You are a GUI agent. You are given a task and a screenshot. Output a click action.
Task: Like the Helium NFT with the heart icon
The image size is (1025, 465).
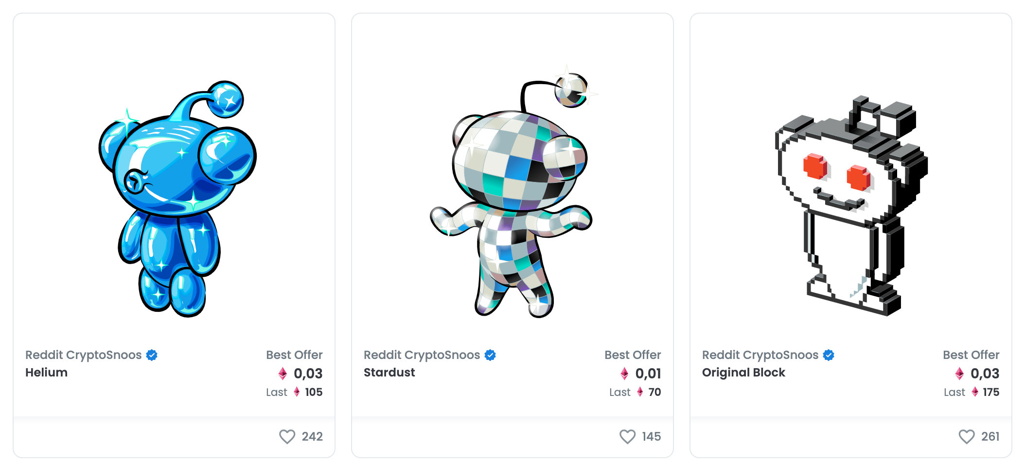pos(287,437)
